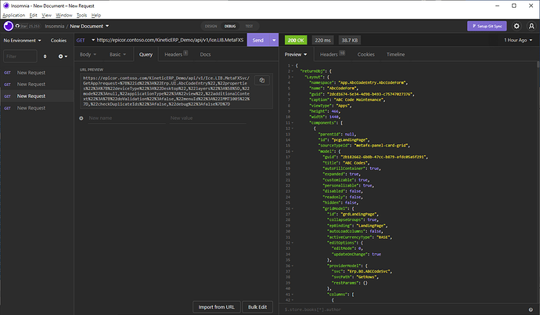Image resolution: width=540 pixels, height=315 pixels.
Task: Copy the URL preview with copy icon
Action: [x=262, y=81]
